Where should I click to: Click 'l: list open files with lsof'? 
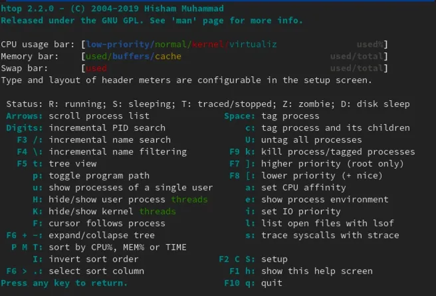(320, 224)
